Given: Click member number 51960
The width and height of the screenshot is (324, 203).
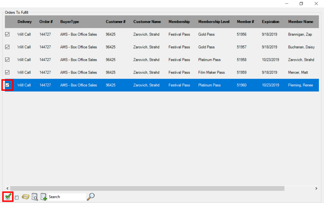Looking at the screenshot, I should (242, 85).
